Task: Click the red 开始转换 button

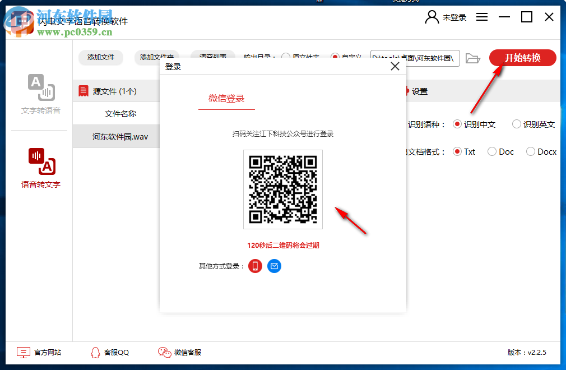Action: 522,58
